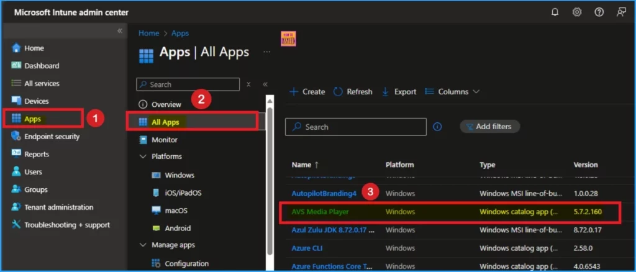636x272 pixels.
Task: Select the Windows platform item
Action: tap(179, 175)
